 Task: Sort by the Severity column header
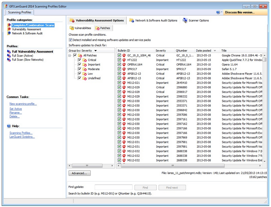click(x=164, y=51)
